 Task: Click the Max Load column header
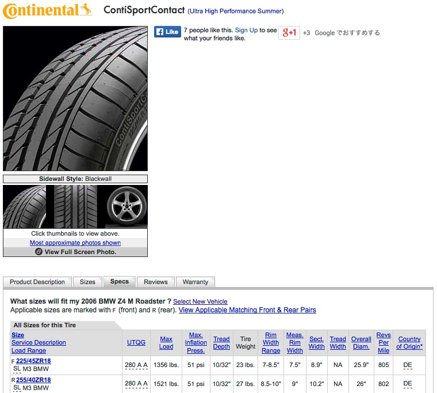[166, 343]
